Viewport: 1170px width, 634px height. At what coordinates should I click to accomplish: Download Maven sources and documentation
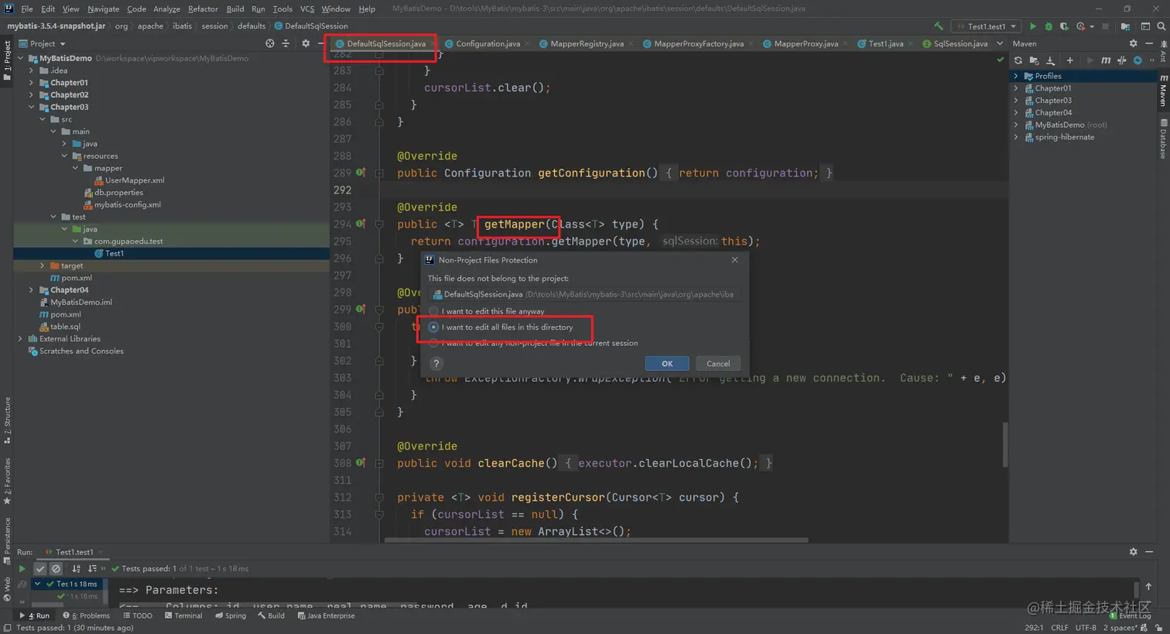(1050, 60)
